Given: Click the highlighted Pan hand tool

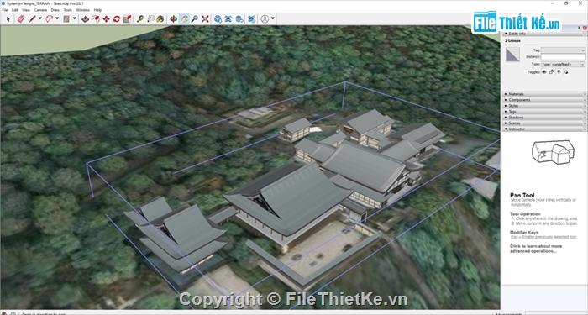Looking at the screenshot, I should [184, 18].
